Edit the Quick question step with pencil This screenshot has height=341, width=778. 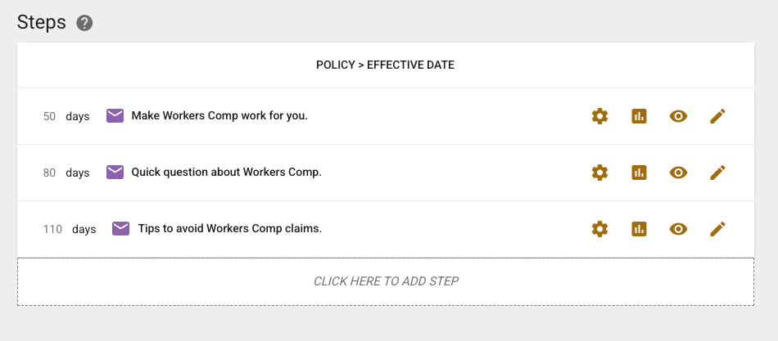point(717,173)
